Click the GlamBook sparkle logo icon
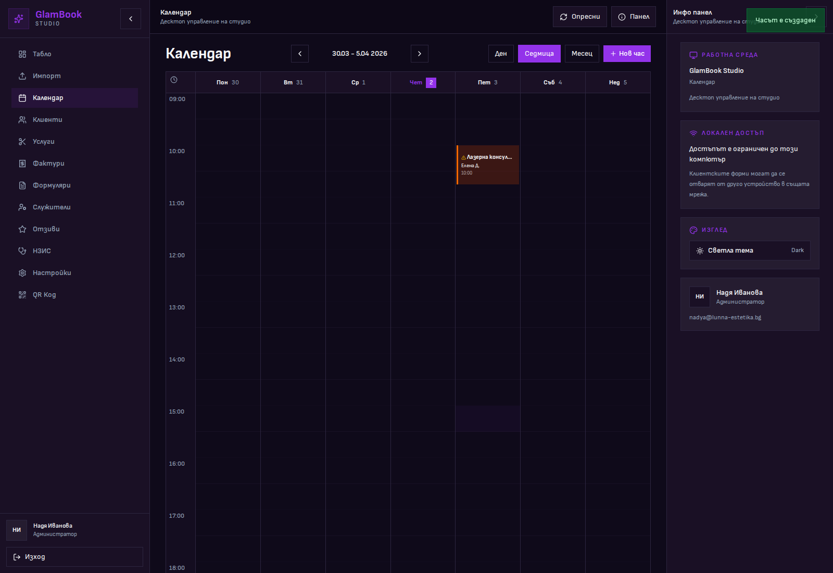Screen dimensions: 833x573 tap(19, 19)
